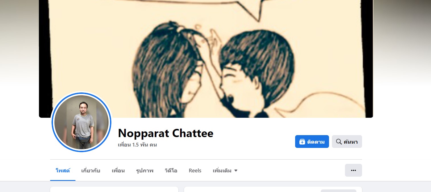The height and width of the screenshot is (192, 431).
Task: Click the Nopparat Chattee profile name
Action: tap(166, 133)
